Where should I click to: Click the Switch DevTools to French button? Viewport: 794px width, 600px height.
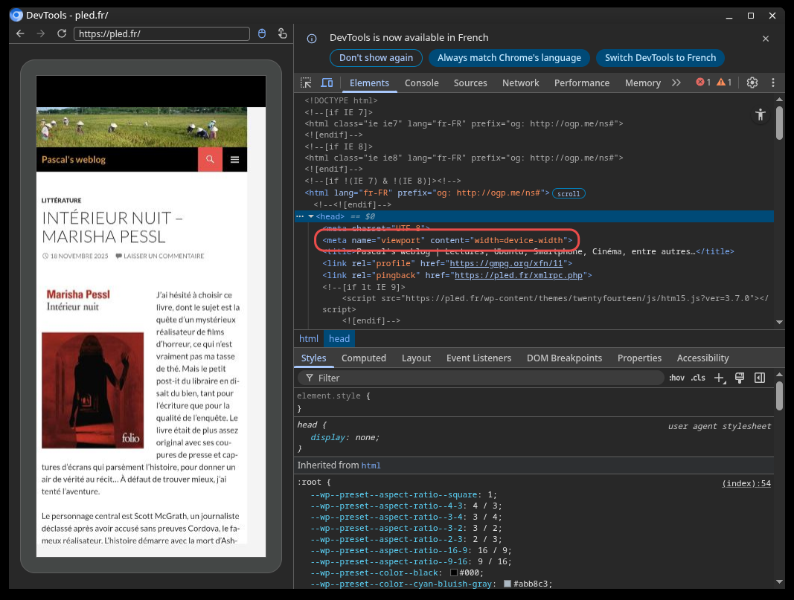(x=660, y=58)
